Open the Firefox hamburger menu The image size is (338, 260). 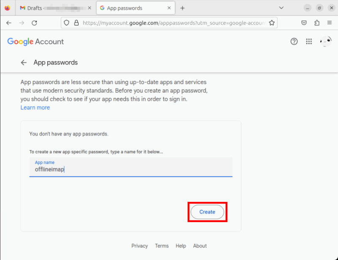point(330,23)
